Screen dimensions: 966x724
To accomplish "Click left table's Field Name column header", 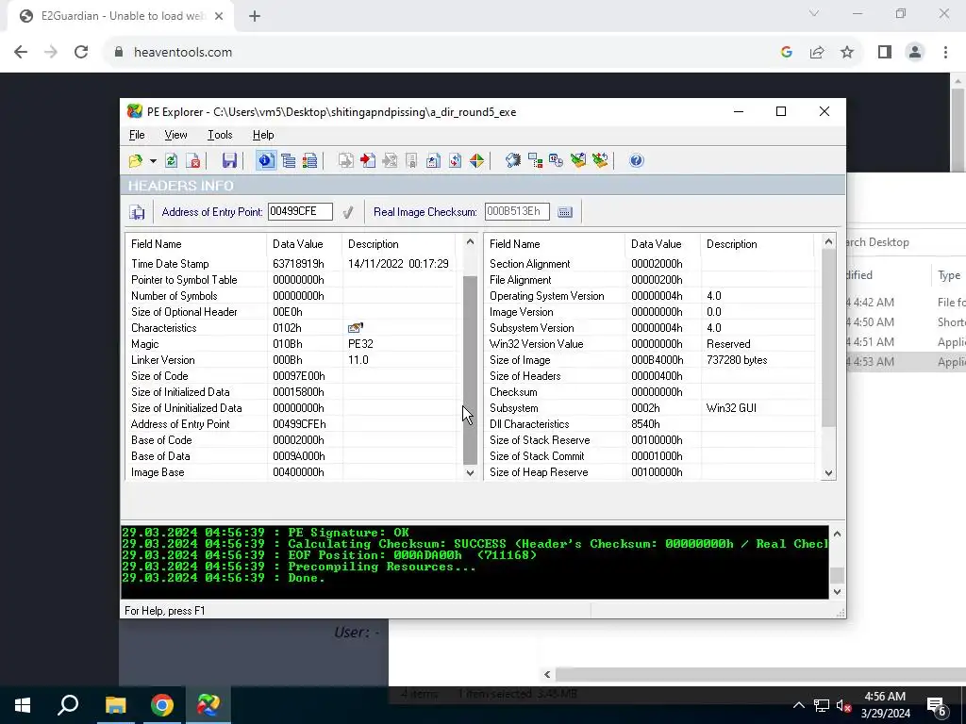I will click(x=196, y=244).
